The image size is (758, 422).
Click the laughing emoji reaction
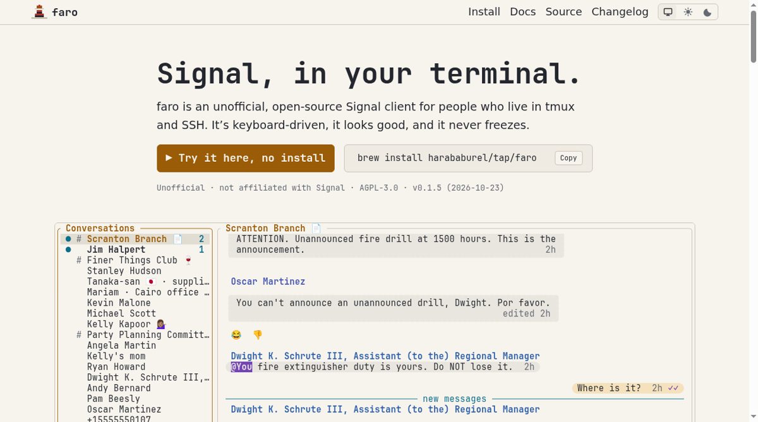click(x=236, y=335)
